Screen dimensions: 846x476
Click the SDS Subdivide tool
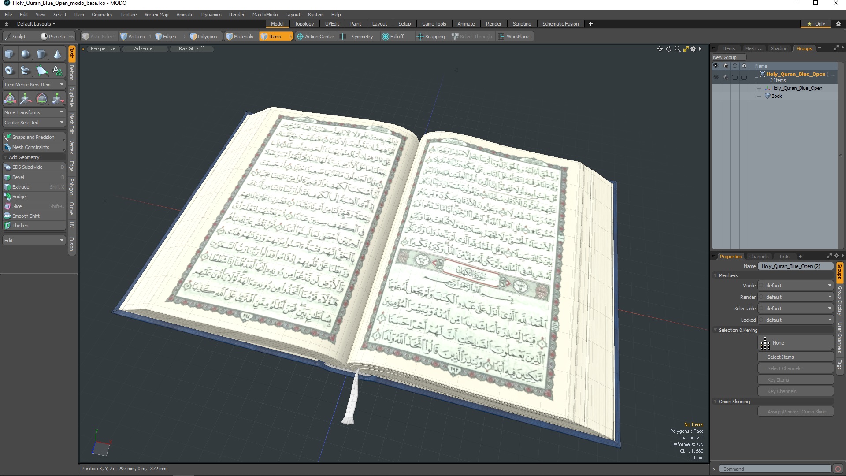pos(34,167)
